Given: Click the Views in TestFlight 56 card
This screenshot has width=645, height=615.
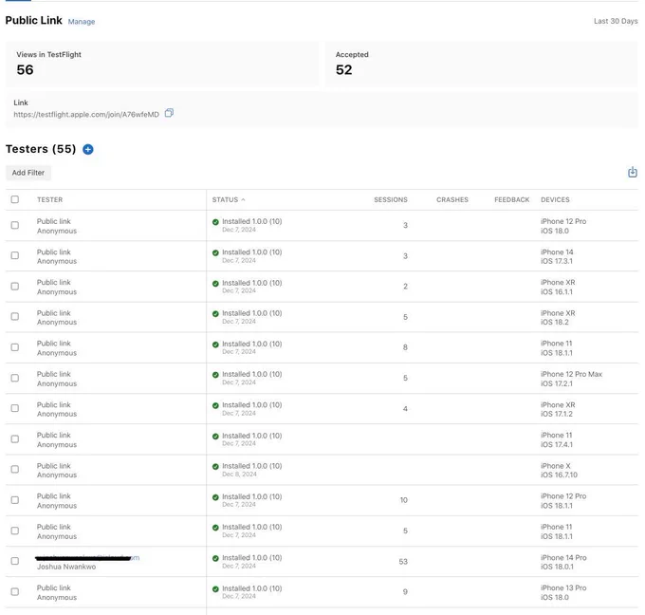Looking at the screenshot, I should pyautogui.click(x=162, y=64).
